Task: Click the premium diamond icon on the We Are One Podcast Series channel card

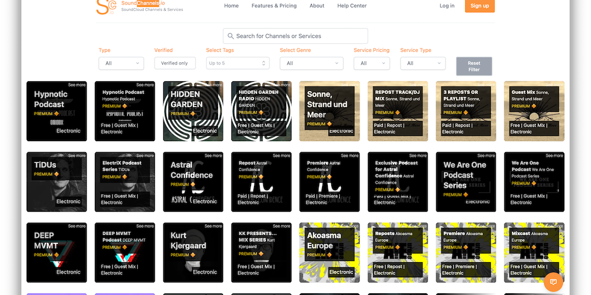Action: 466,195
